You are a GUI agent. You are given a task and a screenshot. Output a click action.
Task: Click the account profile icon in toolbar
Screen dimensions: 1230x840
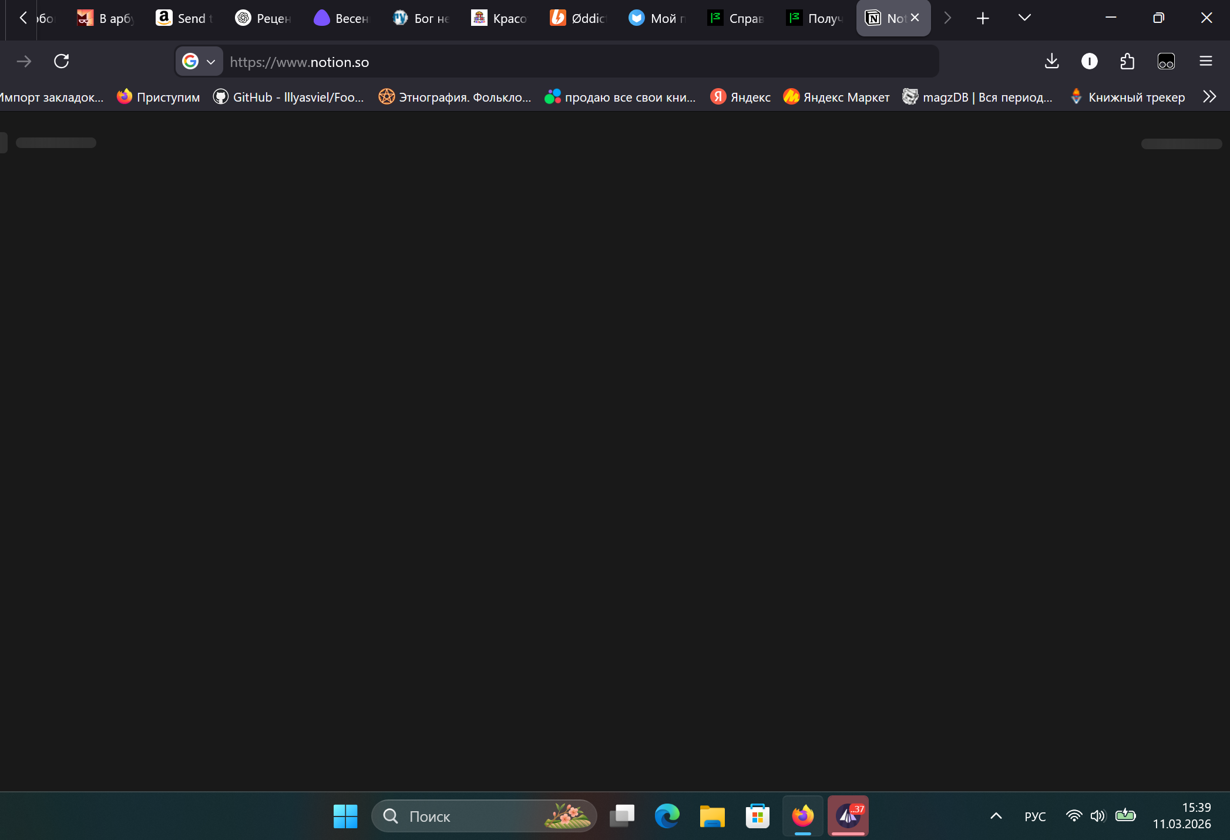pos(1089,61)
